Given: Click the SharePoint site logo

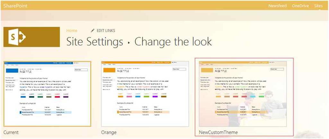Looking at the screenshot, I should click(32, 37).
